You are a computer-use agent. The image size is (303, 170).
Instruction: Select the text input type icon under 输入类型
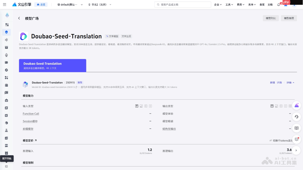point(137,106)
